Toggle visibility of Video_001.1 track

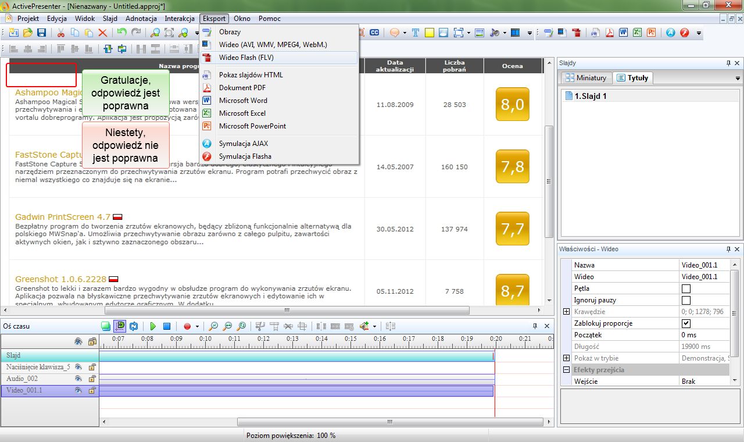click(78, 391)
